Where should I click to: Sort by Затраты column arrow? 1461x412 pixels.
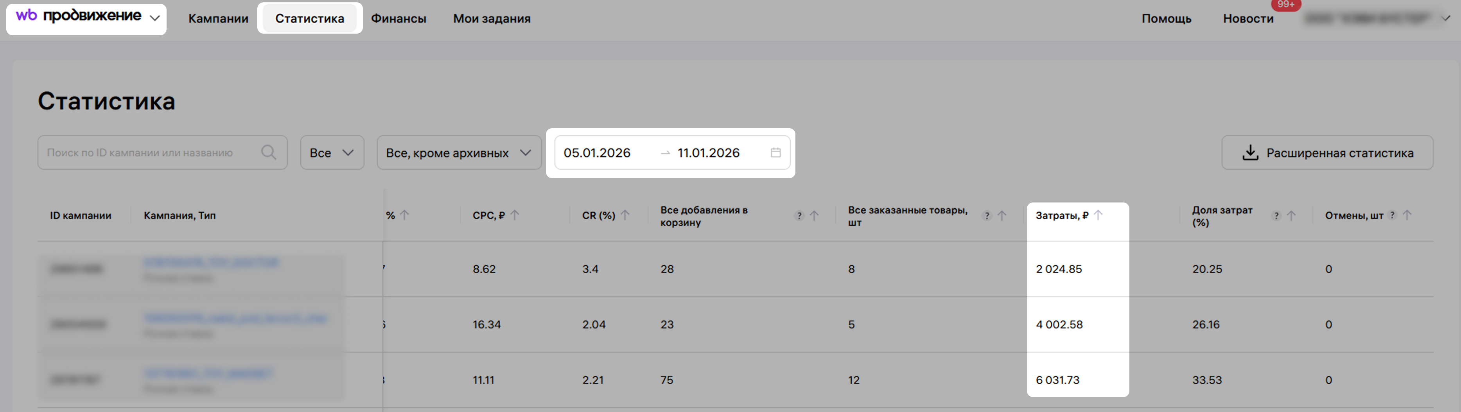pos(1098,215)
